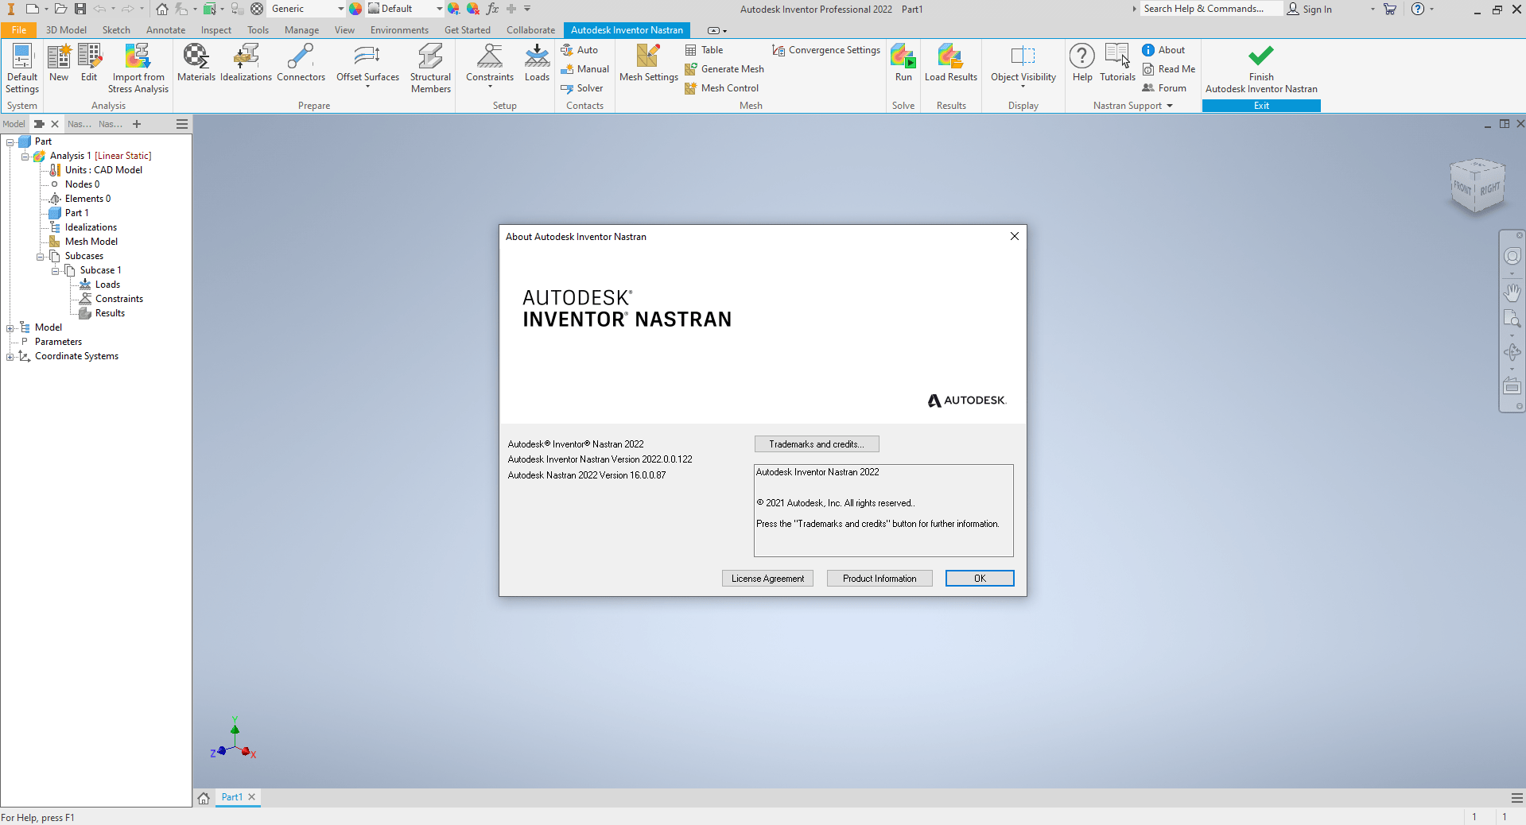Select Offset Surfaces tool
The image size is (1526, 825).
[x=367, y=65]
